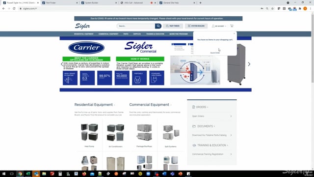Viewport: 314px width, 177px height.
Task: Switch to the Part Finder browser tab
Action: (60, 3)
